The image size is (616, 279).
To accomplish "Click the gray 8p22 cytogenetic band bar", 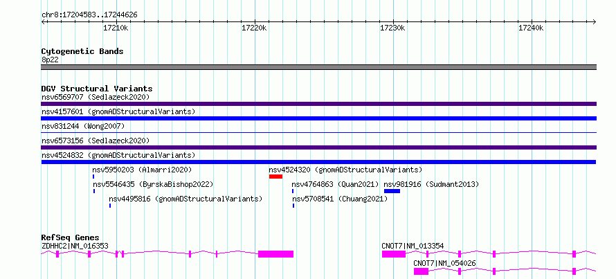I will point(318,67).
